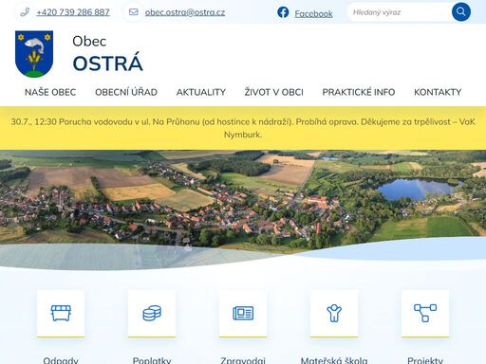Screen dimensions: 486x364
Task: Click the Facebook logo icon
Action: click(283, 12)
